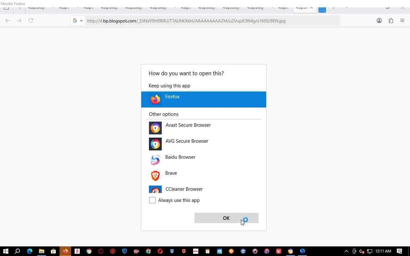Viewport: 410px width, 256px height.
Task: Open the Firefox hamburger menu
Action: (402, 21)
